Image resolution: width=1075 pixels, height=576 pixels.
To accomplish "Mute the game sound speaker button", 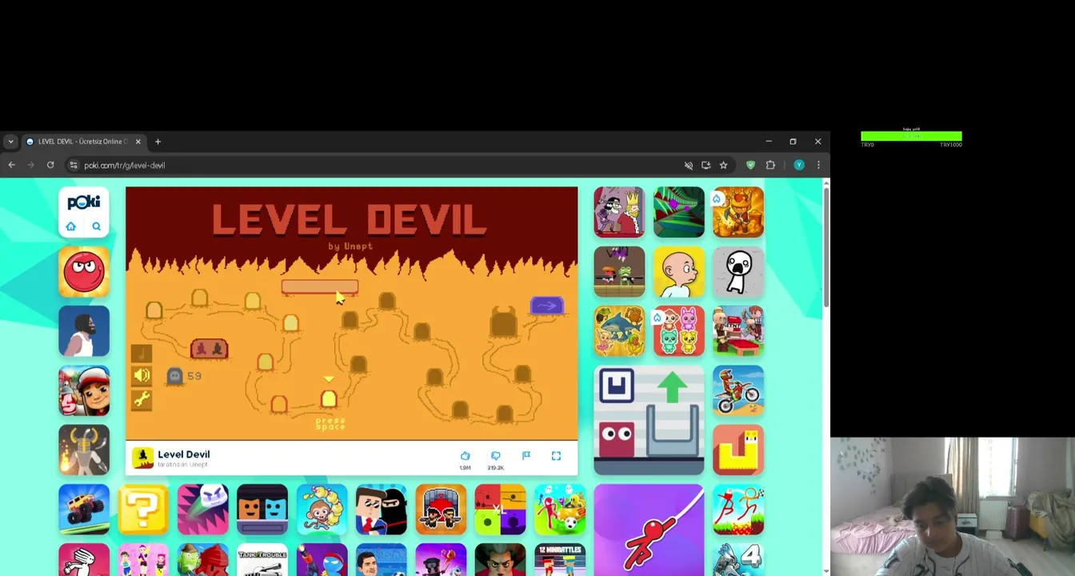I will 142,376.
